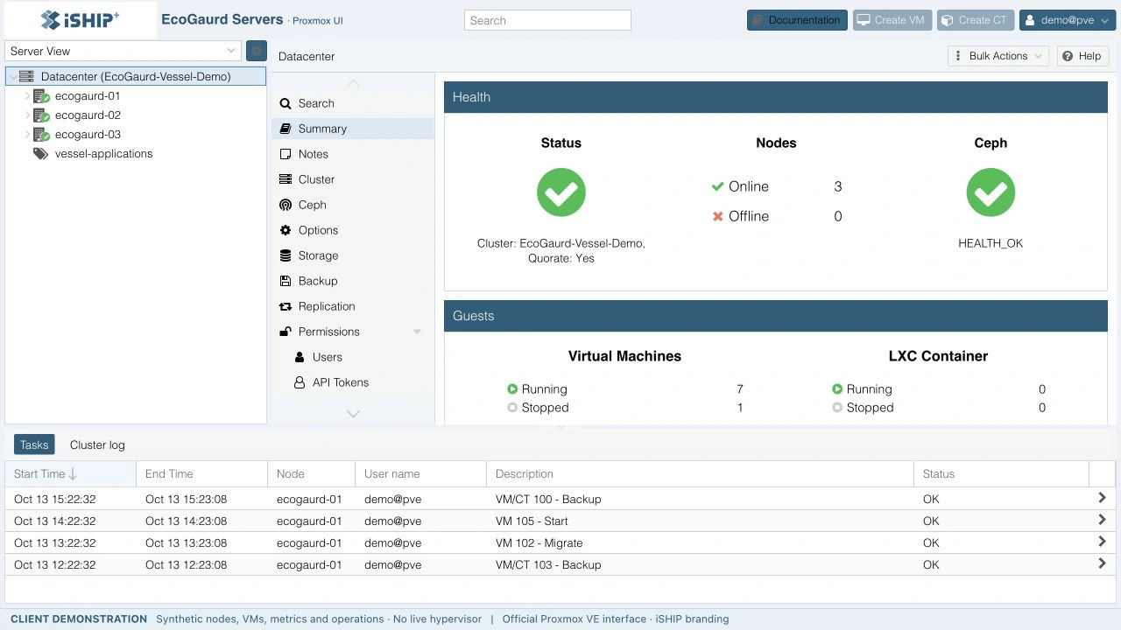Open Replication in the Datacenter menu
The image size is (1121, 630).
tap(353, 306)
